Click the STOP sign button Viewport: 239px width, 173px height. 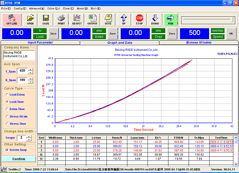[140, 20]
